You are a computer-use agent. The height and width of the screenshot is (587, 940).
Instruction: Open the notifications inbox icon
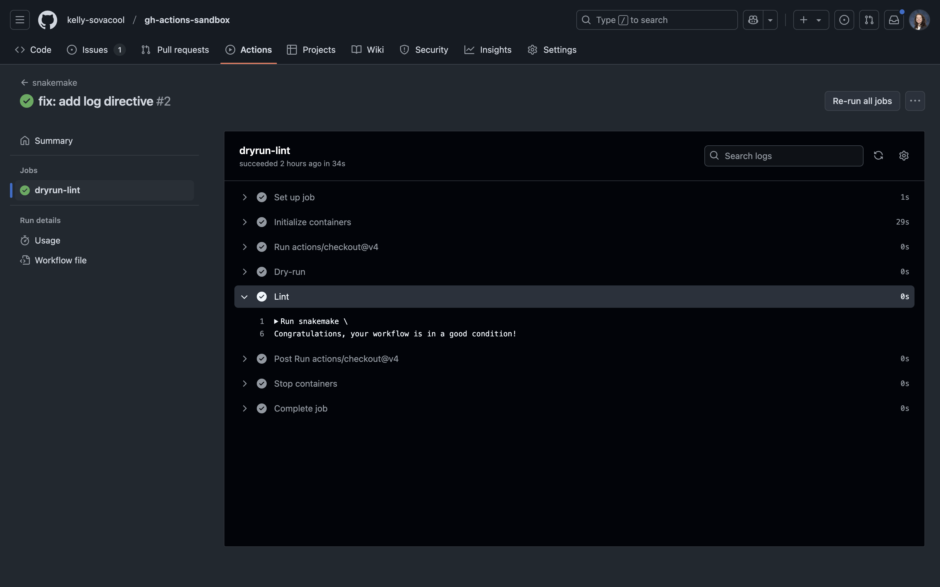pos(894,20)
